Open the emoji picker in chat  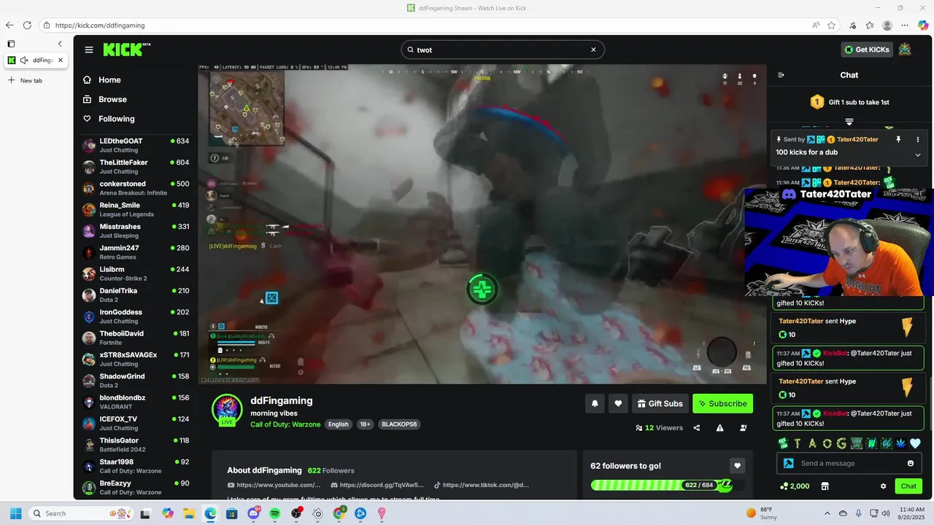(x=911, y=463)
